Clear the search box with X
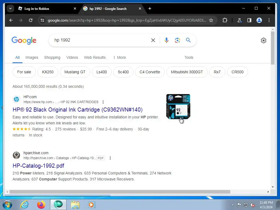Screen dimensions: 280x210 click(x=153, y=40)
